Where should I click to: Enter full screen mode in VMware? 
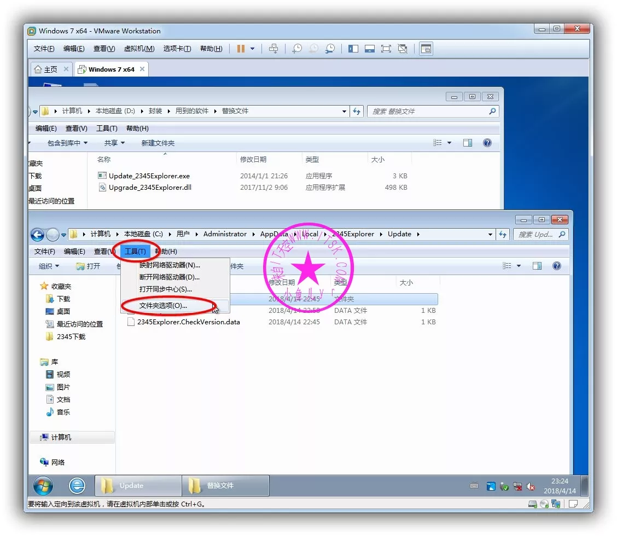(386, 49)
